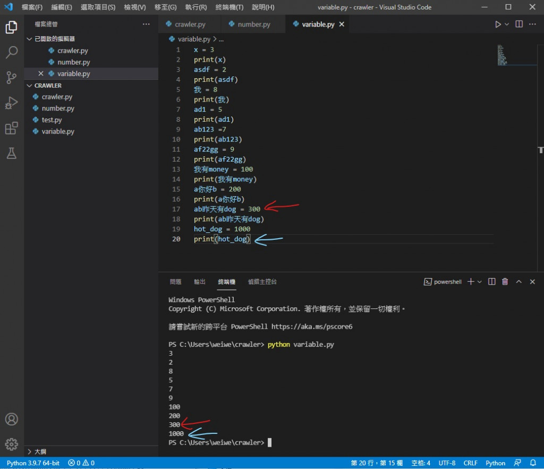Click breadcrumb ellipsis after variable.py

[221, 39]
